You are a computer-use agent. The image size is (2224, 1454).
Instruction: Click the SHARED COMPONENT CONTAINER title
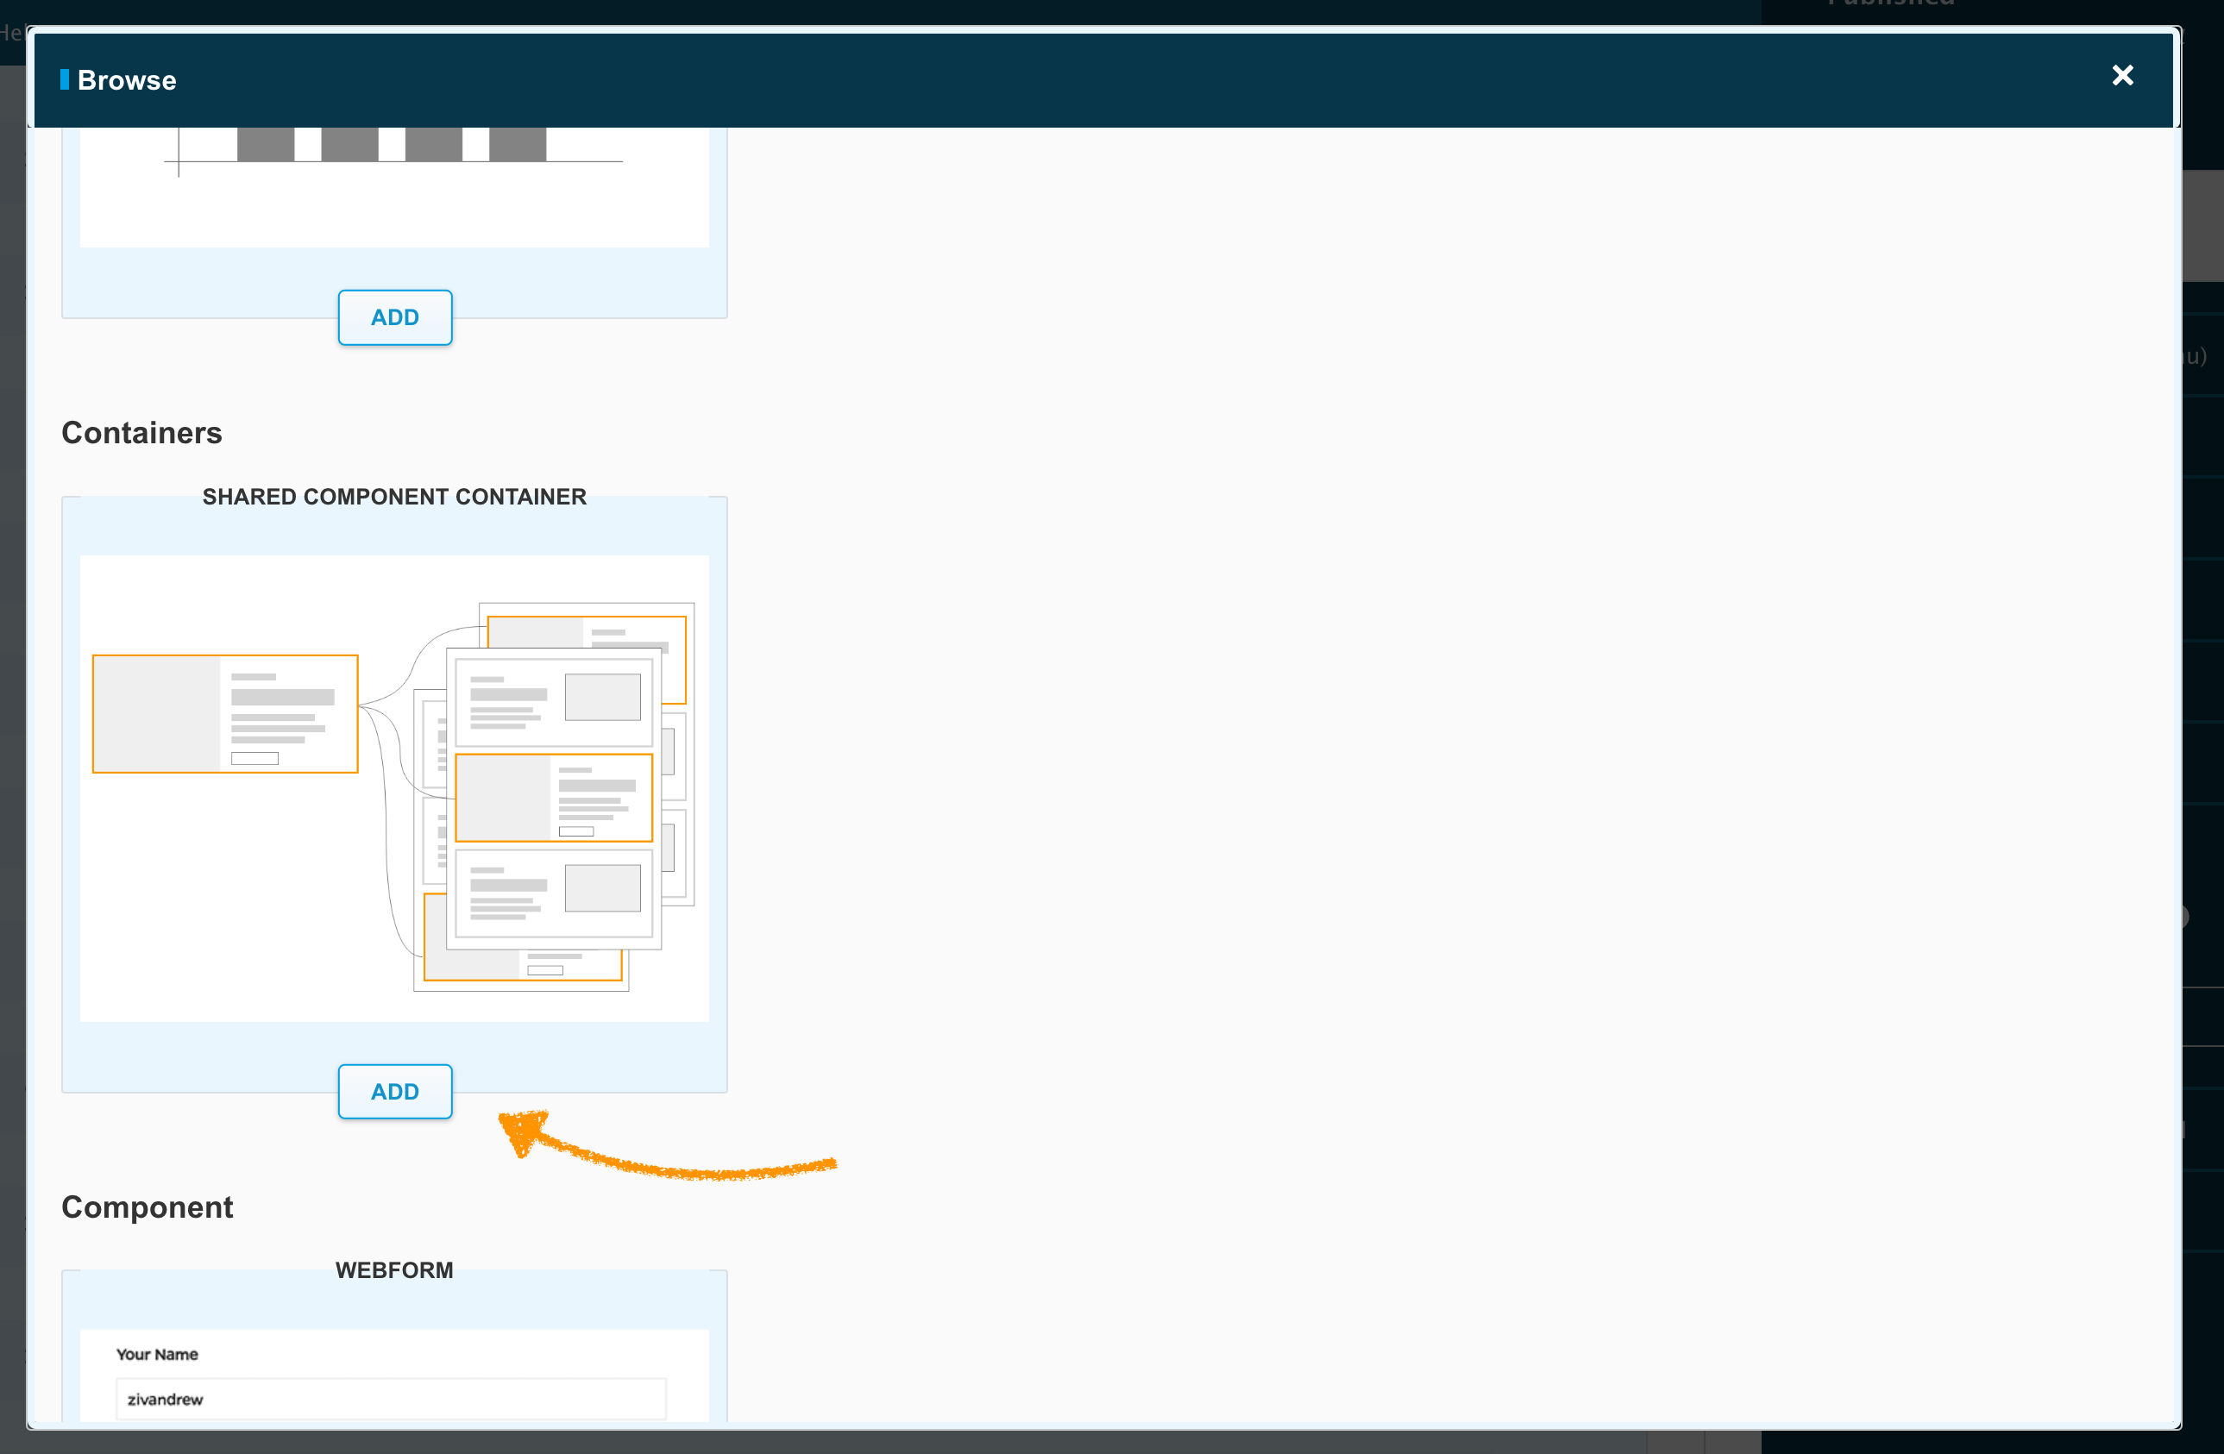point(394,497)
